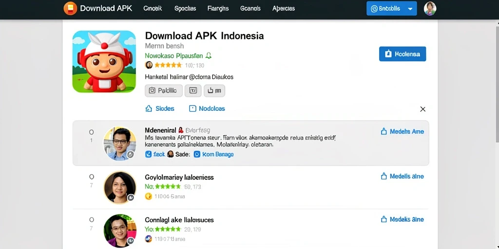Like Connlagl ake review with Medeks alne
499x249 pixels.
tap(402, 219)
